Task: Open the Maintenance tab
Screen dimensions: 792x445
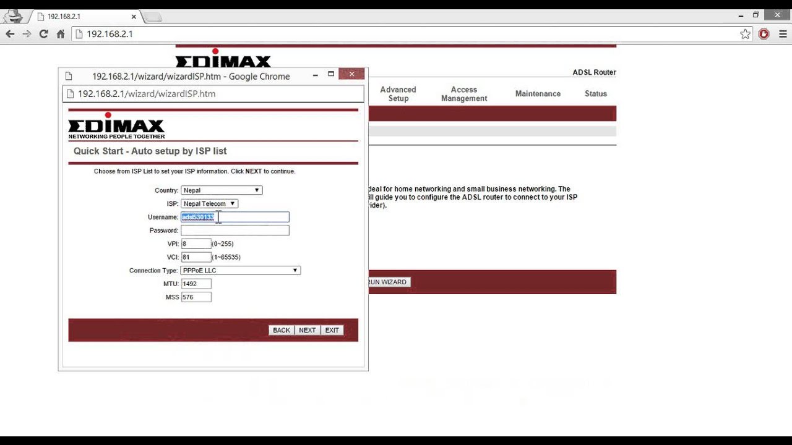Action: click(538, 94)
